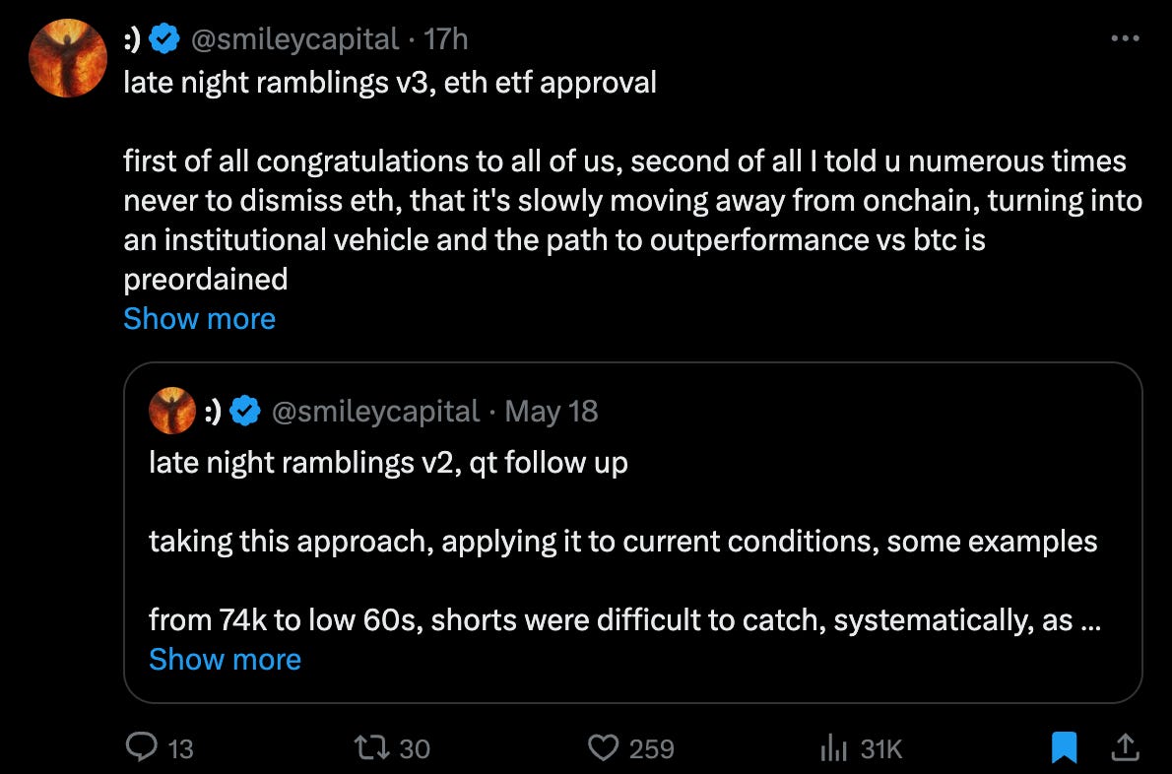
Task: Open the reply comment icon
Action: coord(141,747)
